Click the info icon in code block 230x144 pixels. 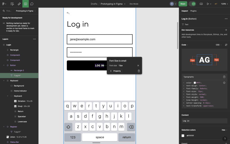tap(224, 83)
